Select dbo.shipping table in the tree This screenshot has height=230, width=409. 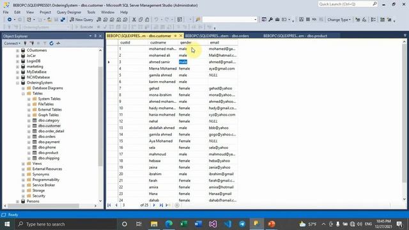tap(49, 158)
